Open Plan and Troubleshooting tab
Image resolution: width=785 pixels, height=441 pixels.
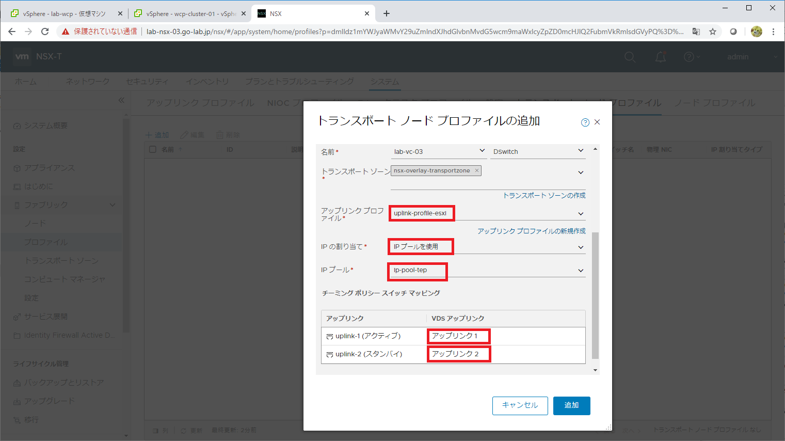[x=299, y=82]
